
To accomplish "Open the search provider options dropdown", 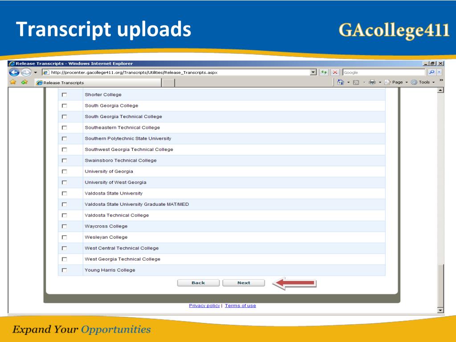I will 439,72.
